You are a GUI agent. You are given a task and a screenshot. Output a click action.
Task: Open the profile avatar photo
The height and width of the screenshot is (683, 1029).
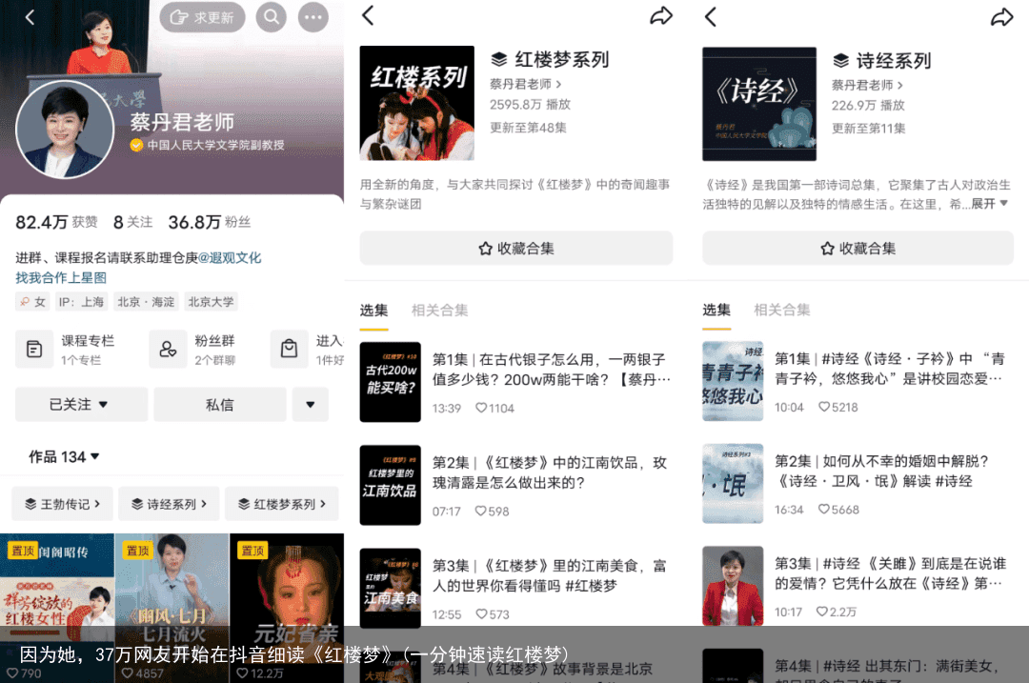pos(65,130)
